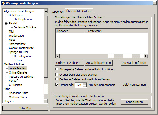The height and width of the screenshot is (115, 158).
Task: Select Moderne Skins in the tree
Action: [18, 97]
